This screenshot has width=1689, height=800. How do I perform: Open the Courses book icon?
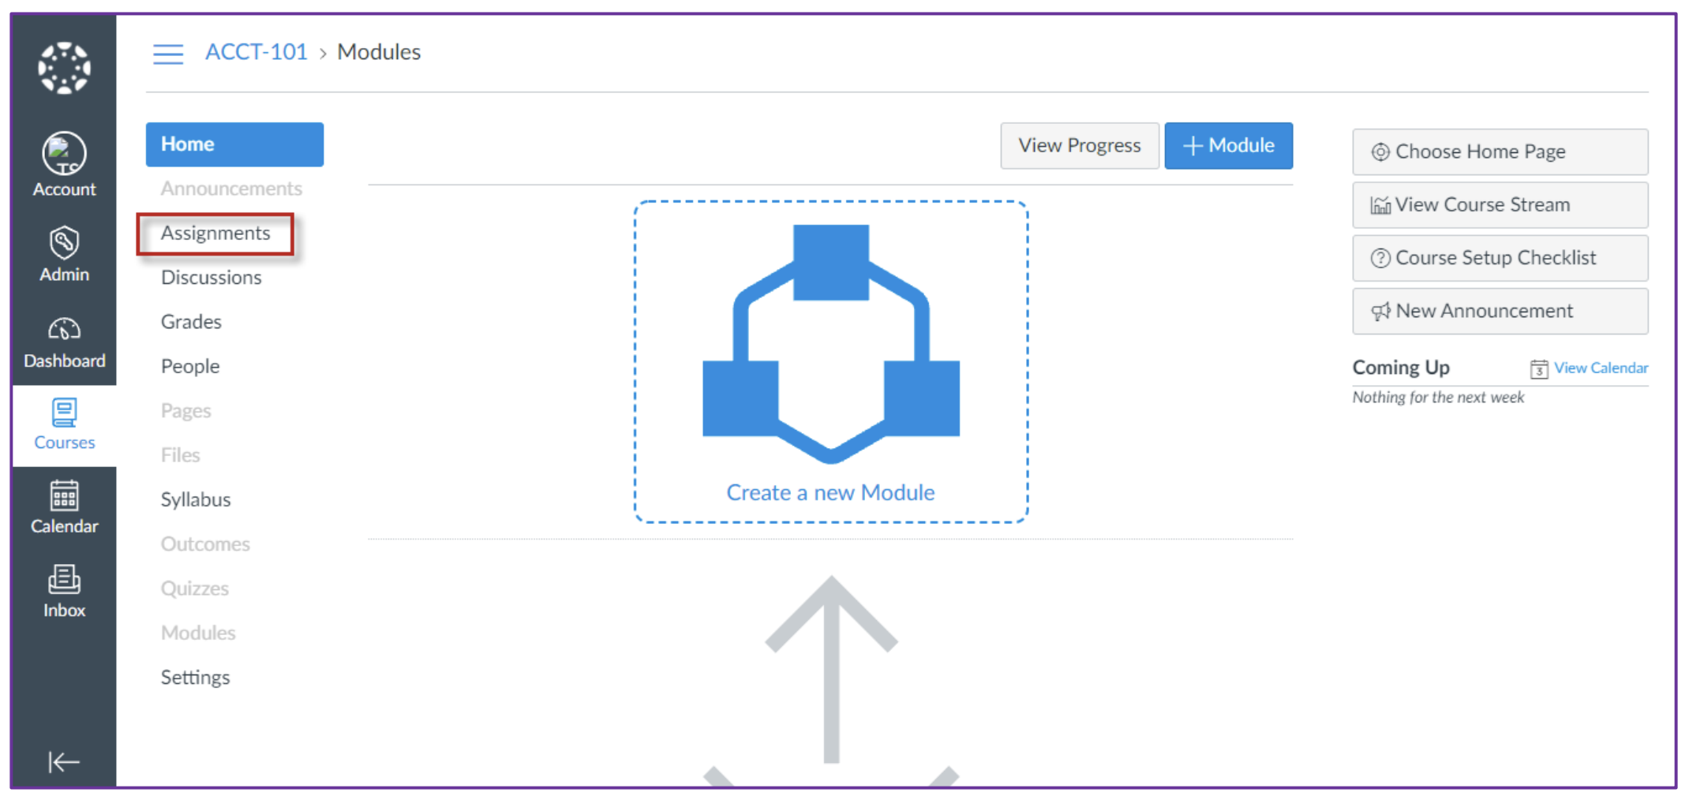click(x=64, y=413)
